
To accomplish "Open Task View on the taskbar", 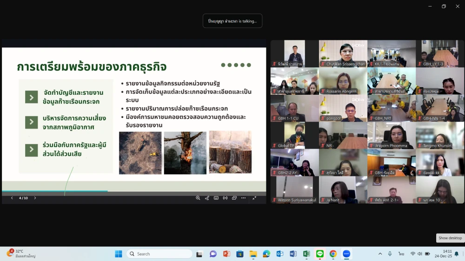I will tap(199, 254).
